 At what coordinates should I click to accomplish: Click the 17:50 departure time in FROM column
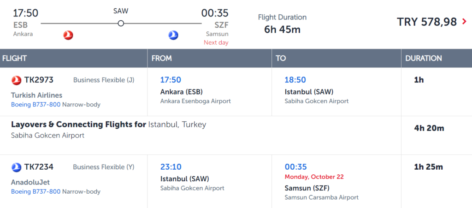point(171,80)
